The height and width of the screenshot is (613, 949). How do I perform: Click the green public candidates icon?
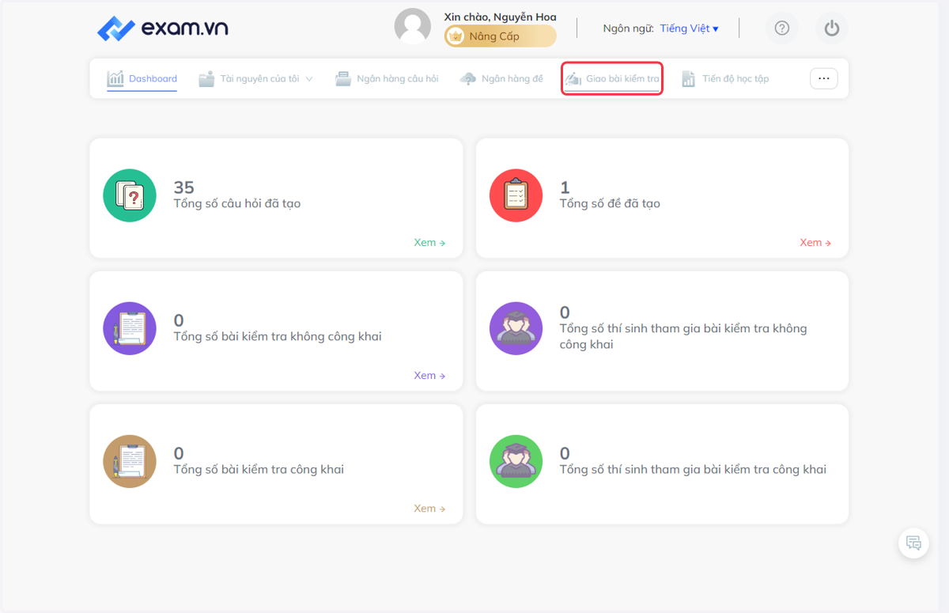pos(516,461)
